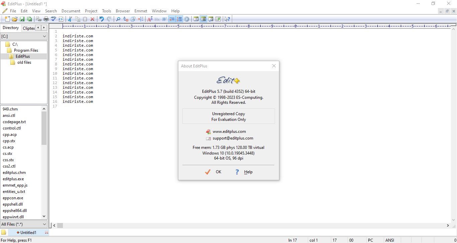The width and height of the screenshot is (457, 243).
Task: Open the Document menu
Action: coord(71,11)
